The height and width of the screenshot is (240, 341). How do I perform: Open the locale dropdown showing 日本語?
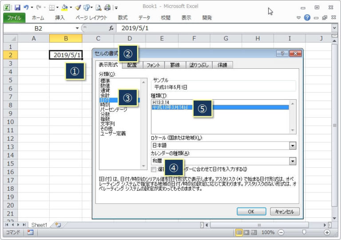coord(293,146)
